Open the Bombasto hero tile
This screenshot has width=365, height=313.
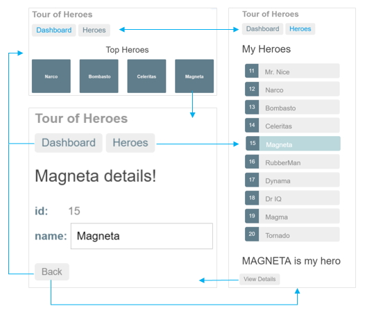99,76
